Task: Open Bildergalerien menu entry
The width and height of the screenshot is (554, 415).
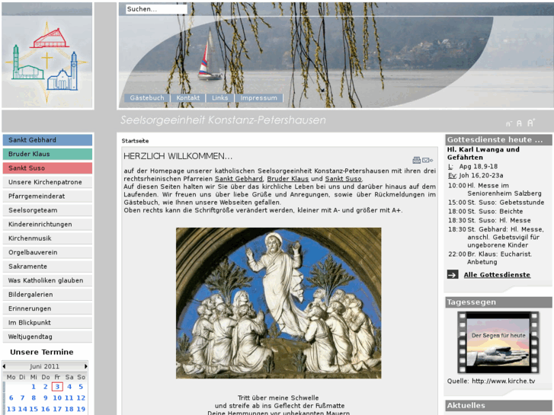Action: tap(47, 295)
